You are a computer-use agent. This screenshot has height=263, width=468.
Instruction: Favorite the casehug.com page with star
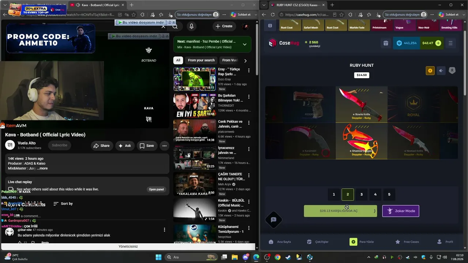[341, 15]
